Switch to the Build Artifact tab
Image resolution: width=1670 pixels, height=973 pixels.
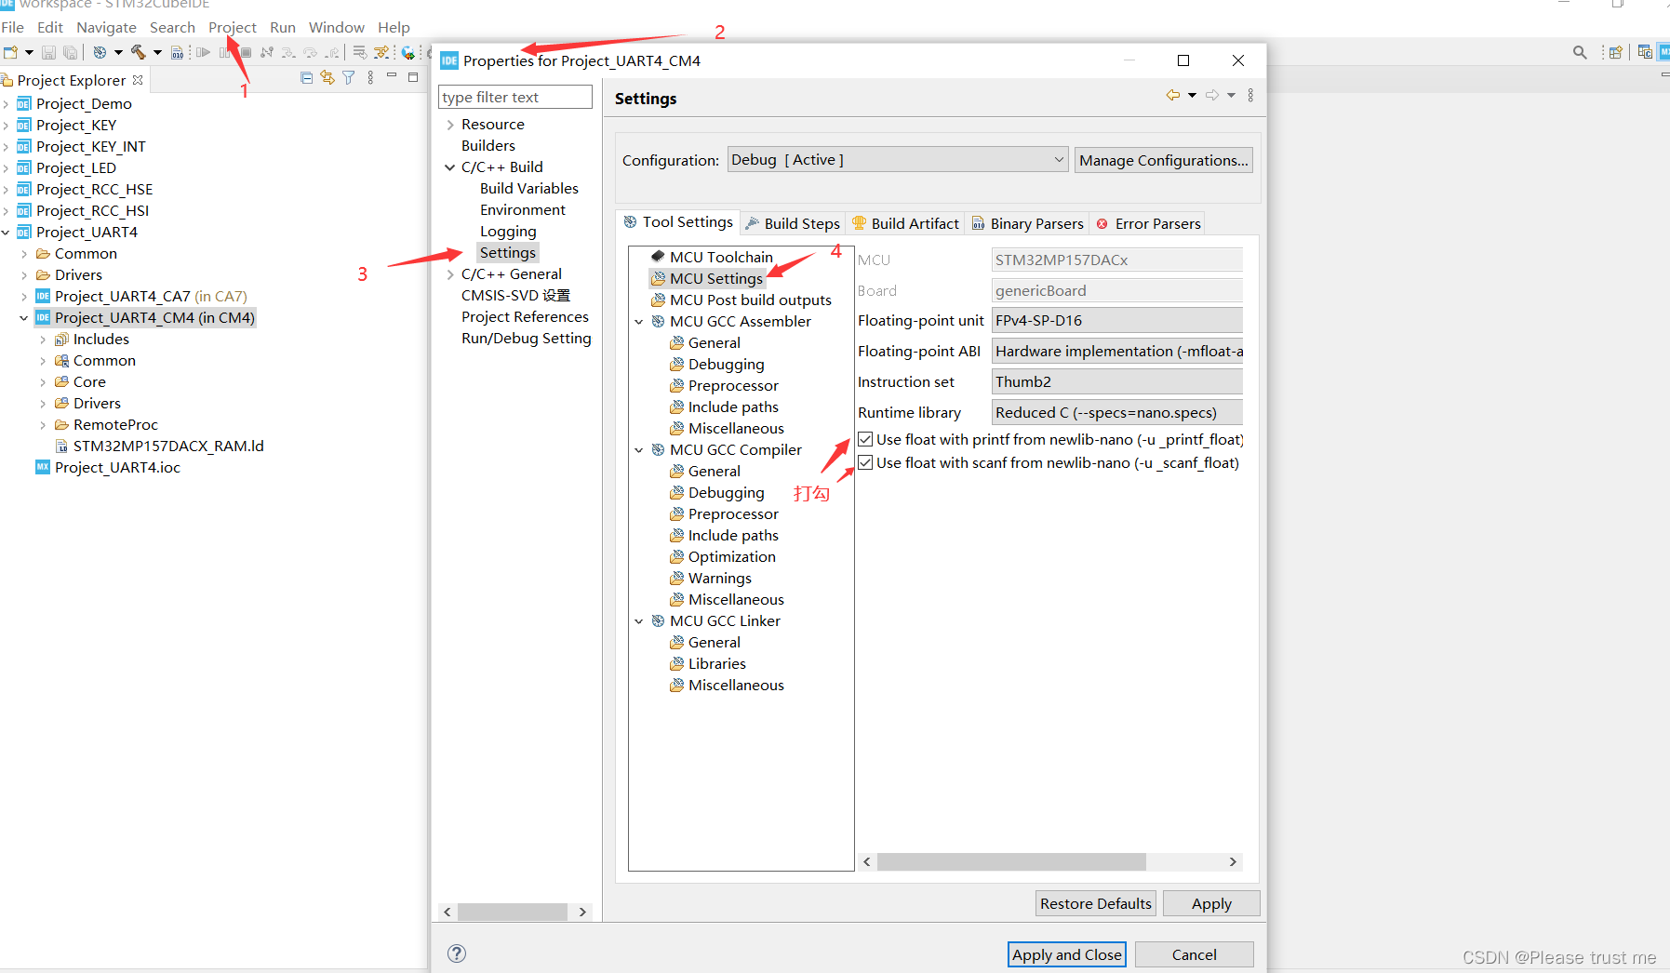[905, 223]
